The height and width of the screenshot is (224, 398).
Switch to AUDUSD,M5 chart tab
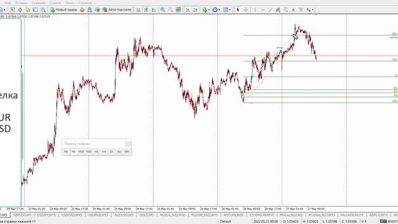124,215
